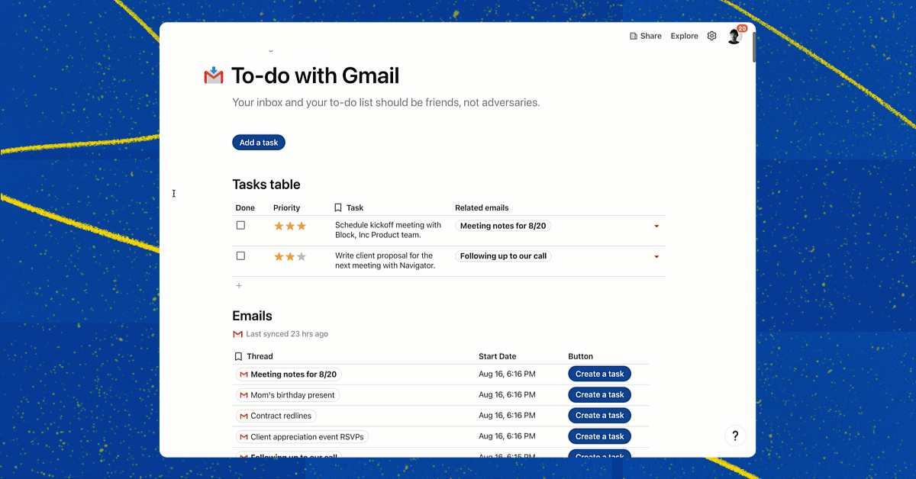916x479 pixels.
Task: Set client proposal priority to three stars
Action: 302,256
